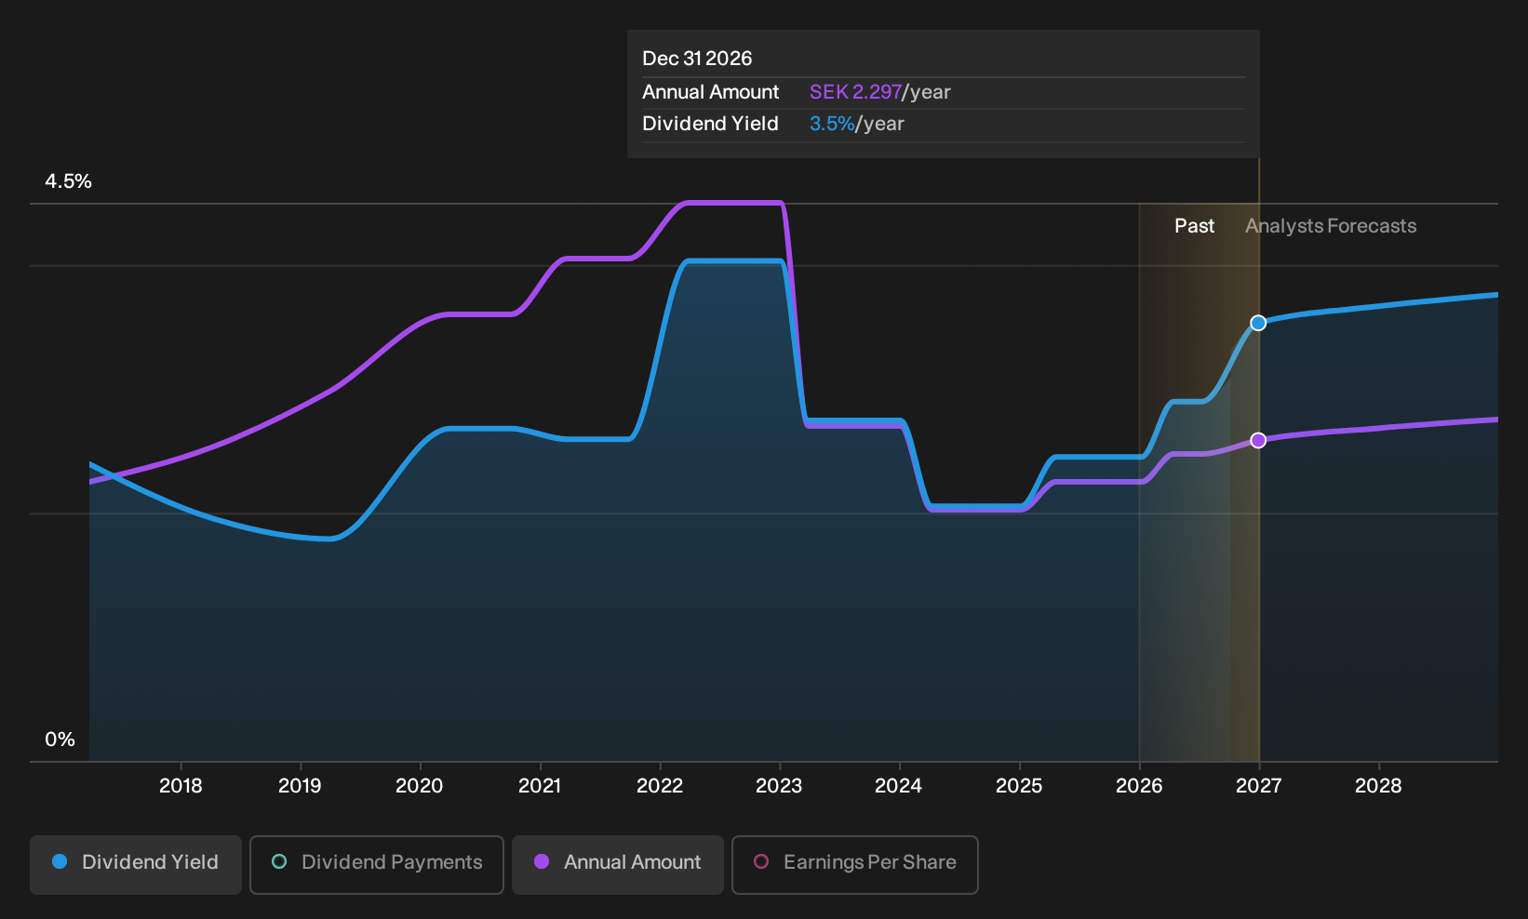Click the teal Dividend Payments legend circle
This screenshot has width=1528, height=919.
point(279,862)
